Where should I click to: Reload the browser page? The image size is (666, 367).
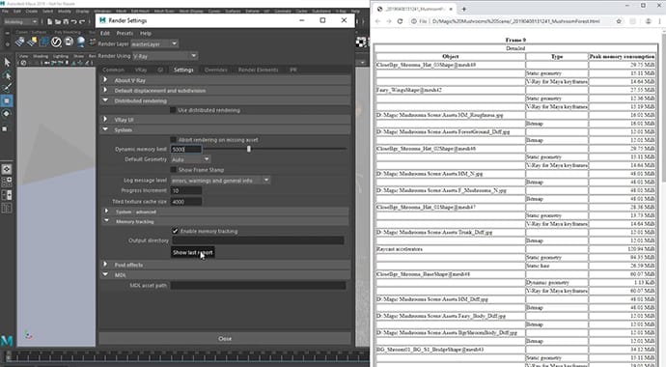click(400, 21)
